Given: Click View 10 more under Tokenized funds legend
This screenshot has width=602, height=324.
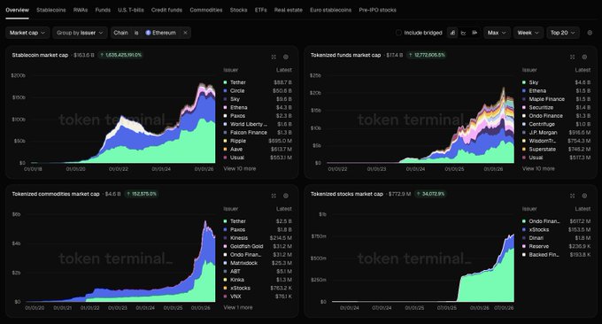Looking at the screenshot, I should [x=538, y=168].
